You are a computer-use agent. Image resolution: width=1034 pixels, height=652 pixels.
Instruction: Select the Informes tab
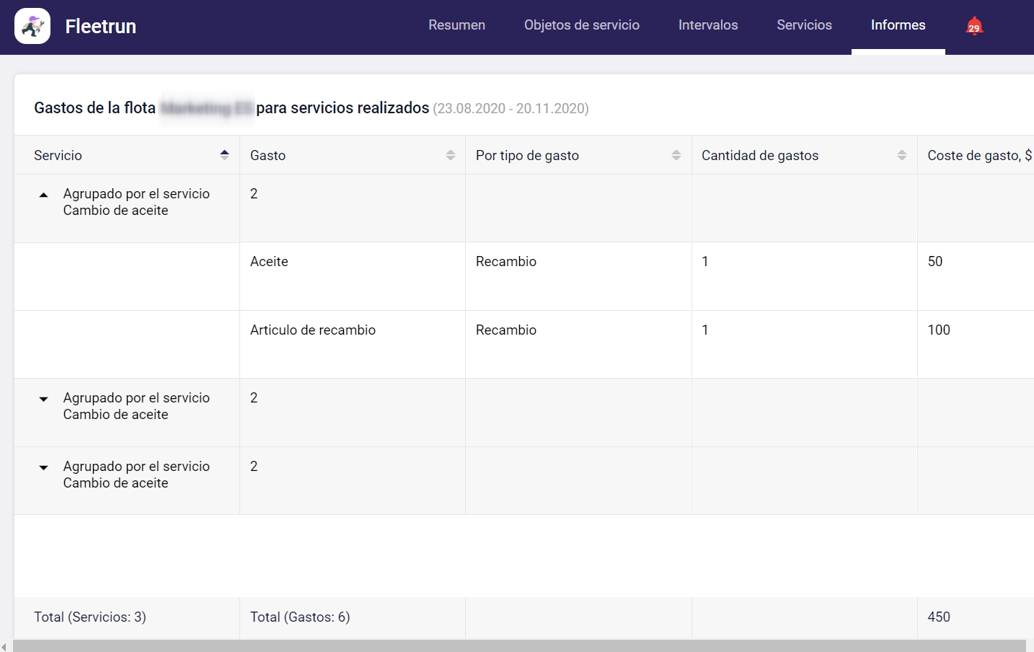(x=898, y=25)
